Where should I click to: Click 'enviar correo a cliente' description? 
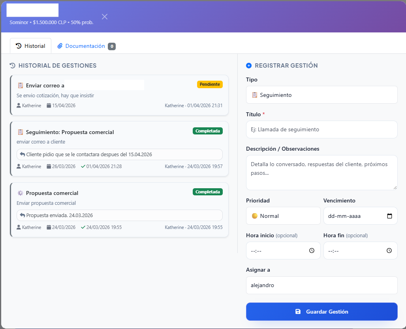(x=41, y=142)
